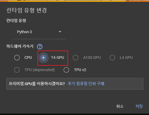Click the 하드웨어 가속기 label

[20, 46]
